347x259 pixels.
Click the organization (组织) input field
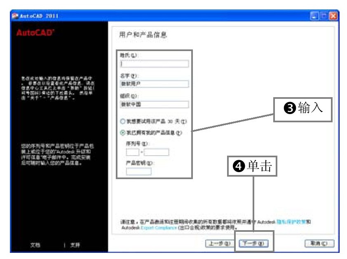(x=154, y=105)
